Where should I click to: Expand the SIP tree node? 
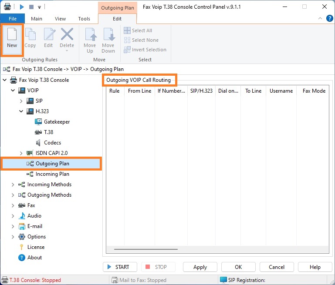[21, 101]
